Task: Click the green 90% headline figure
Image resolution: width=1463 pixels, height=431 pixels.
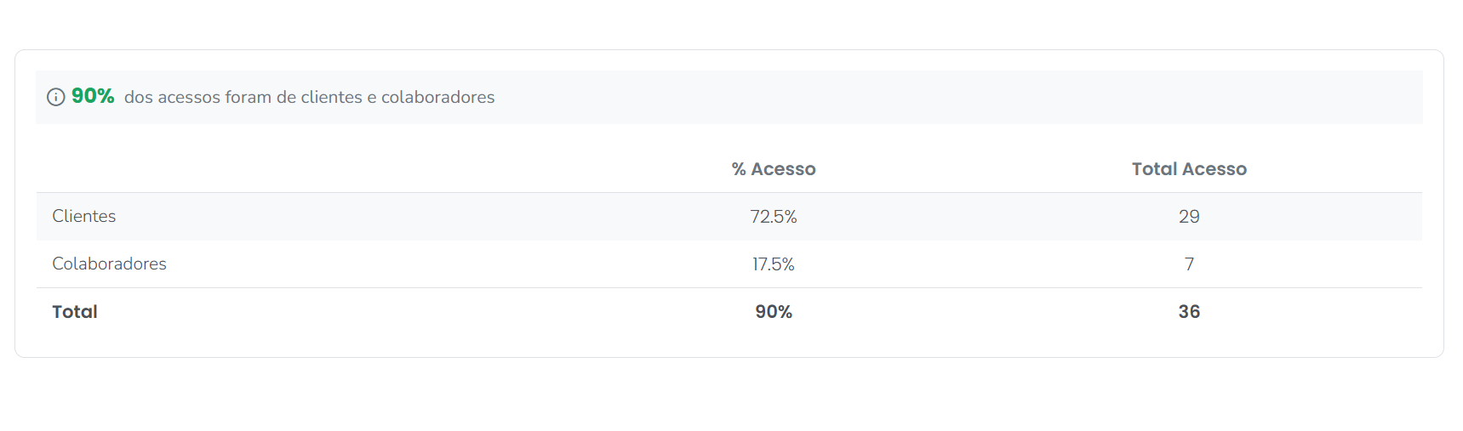Action: (93, 96)
